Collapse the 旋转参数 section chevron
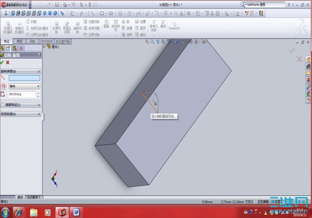Screen dimensions: 312x218 [x=39, y=71]
